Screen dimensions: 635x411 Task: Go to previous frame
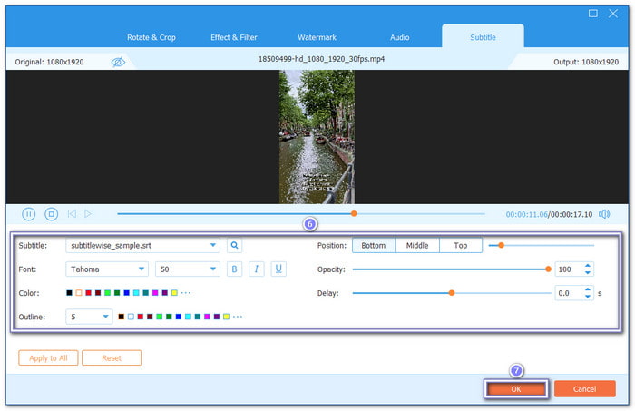(x=72, y=214)
